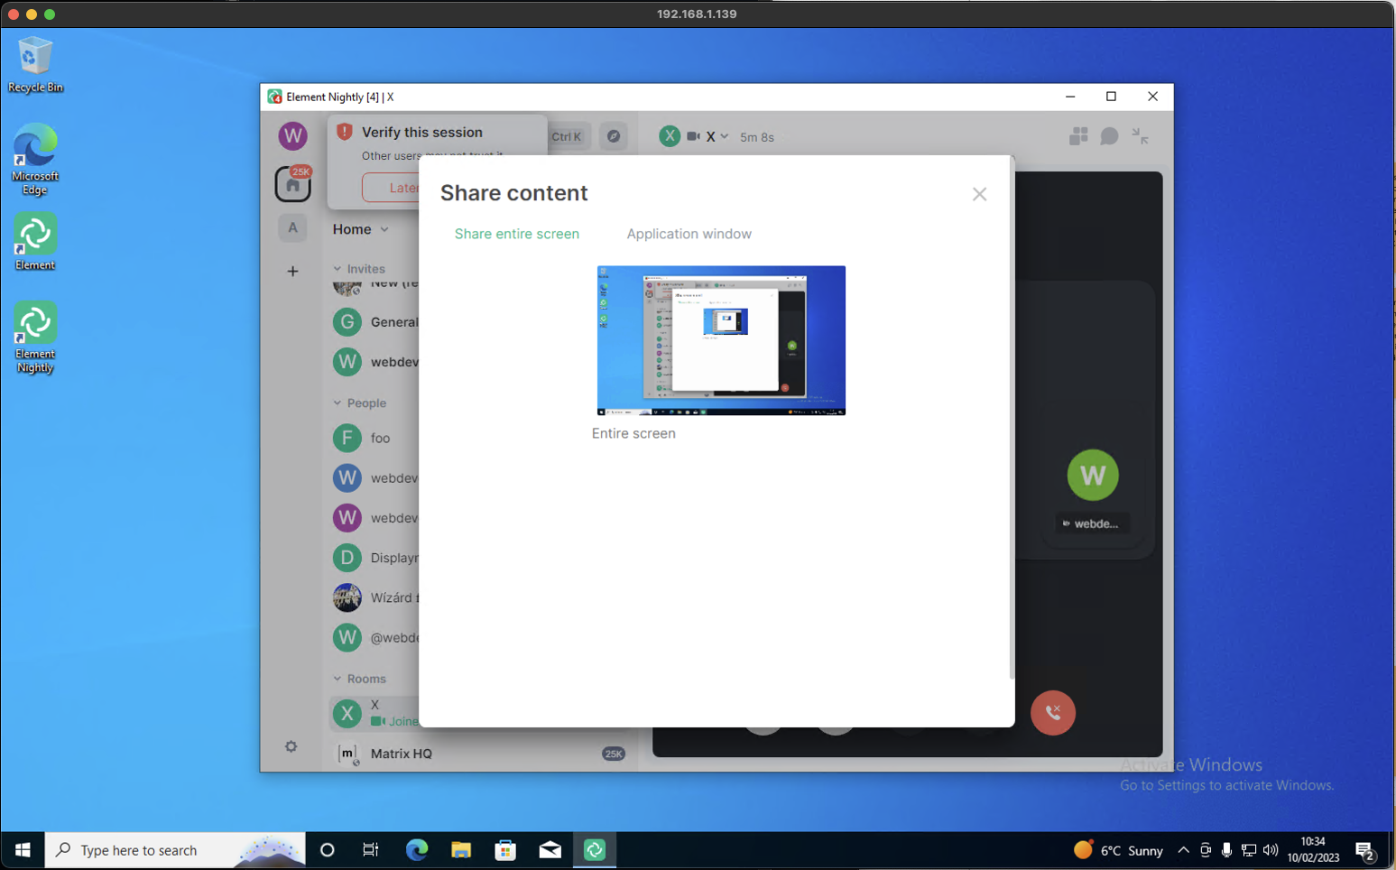Launch Element Nightly from the taskbar

(595, 849)
